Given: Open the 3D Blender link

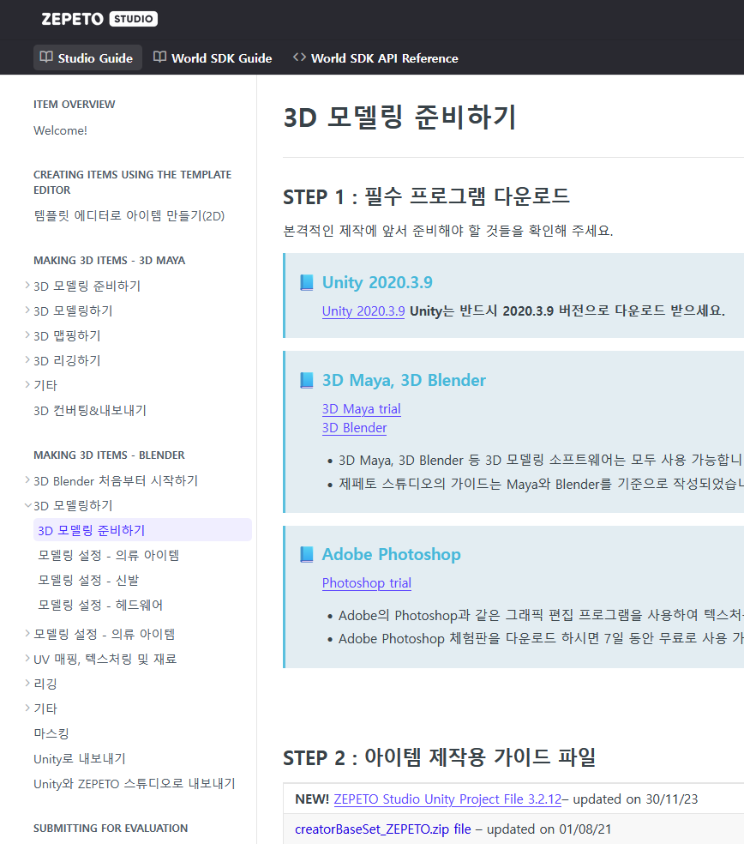Looking at the screenshot, I should coord(355,428).
